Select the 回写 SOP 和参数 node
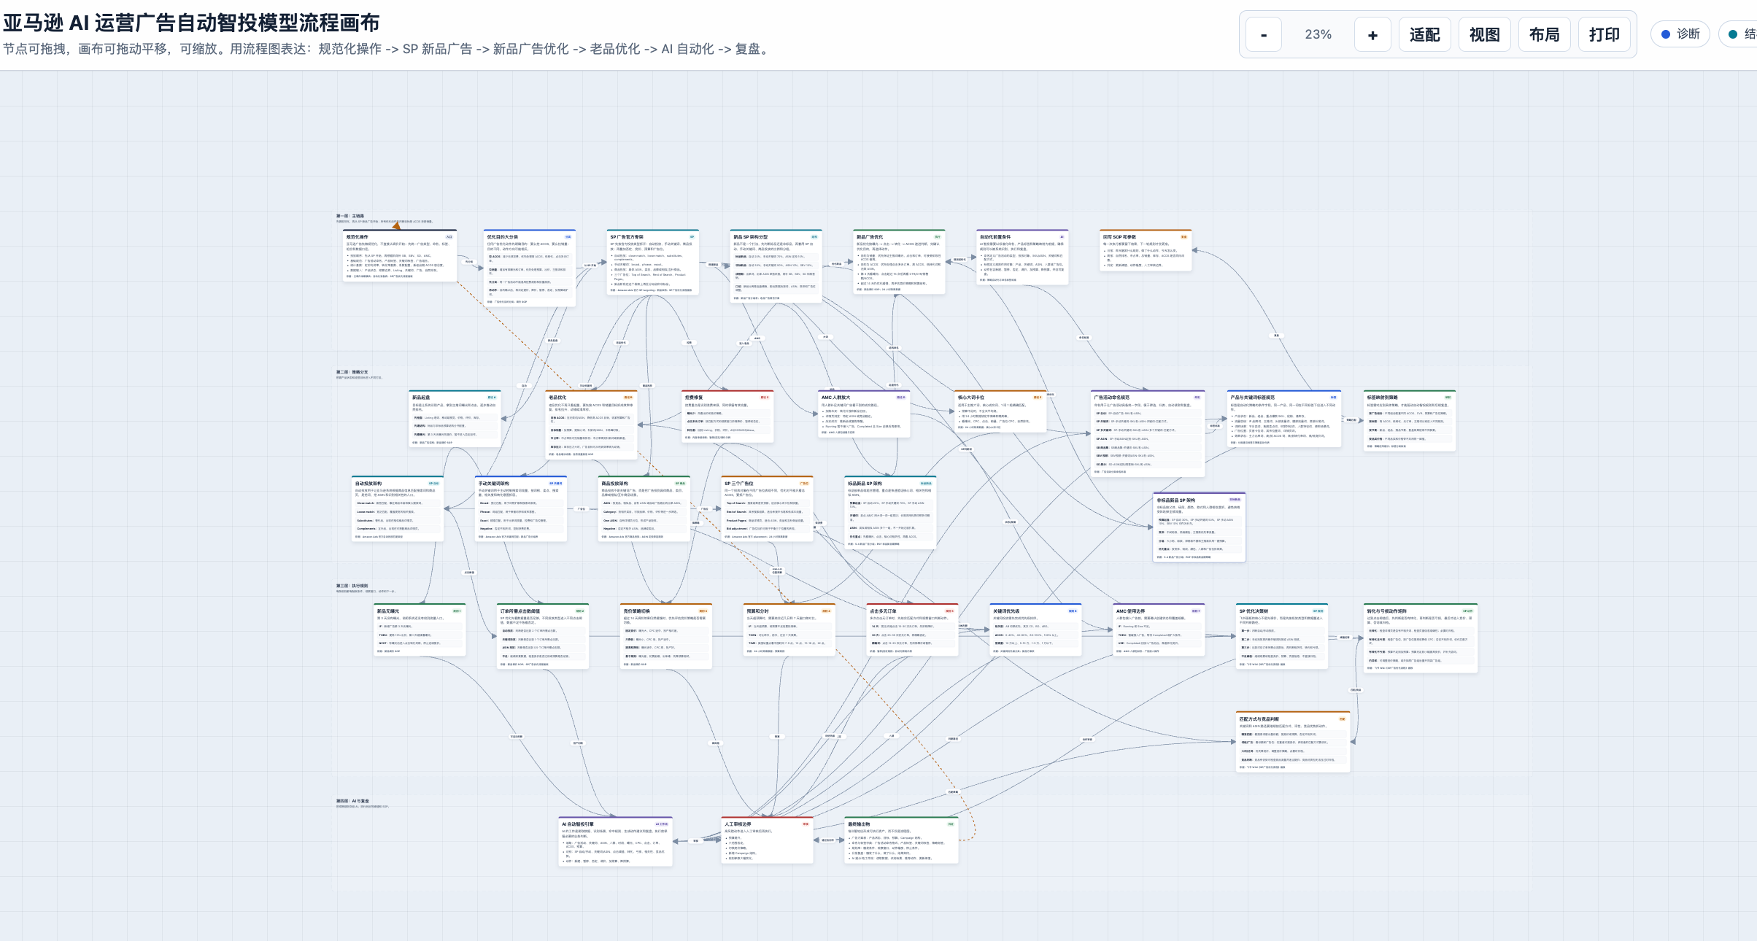 click(1146, 250)
